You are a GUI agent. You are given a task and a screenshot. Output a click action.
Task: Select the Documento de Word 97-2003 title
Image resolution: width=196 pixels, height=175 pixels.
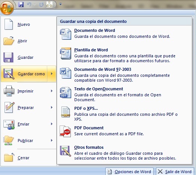[103, 69]
